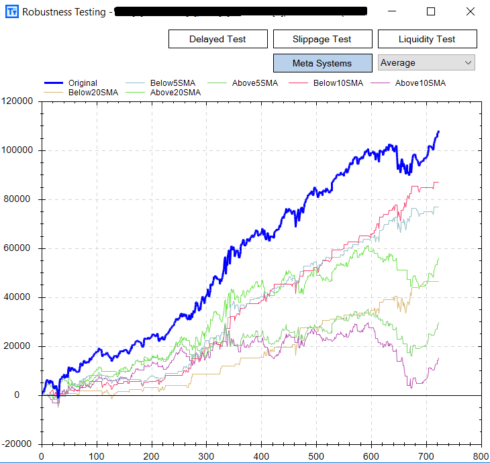Close the Robustness Testing window

click(x=469, y=11)
